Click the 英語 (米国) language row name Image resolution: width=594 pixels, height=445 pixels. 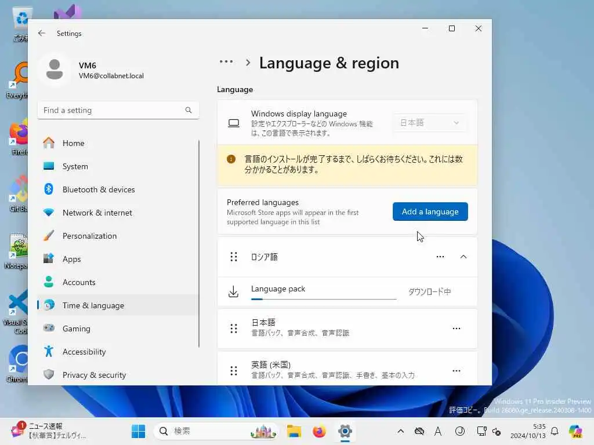point(271,365)
